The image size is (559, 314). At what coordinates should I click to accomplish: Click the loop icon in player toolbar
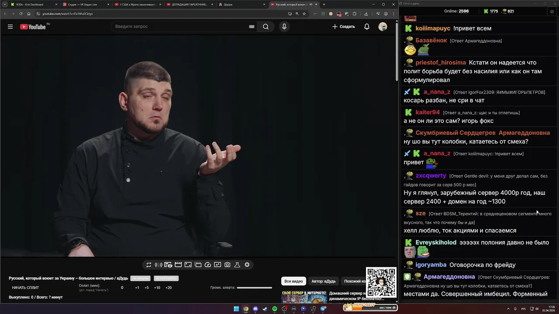pyautogui.click(x=149, y=265)
